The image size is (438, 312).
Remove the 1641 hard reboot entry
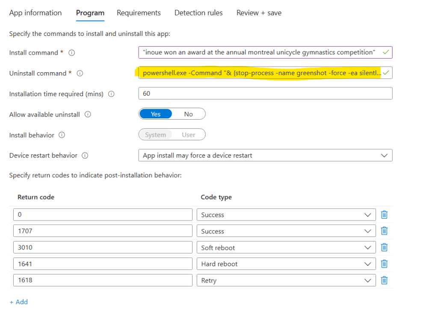tap(384, 264)
